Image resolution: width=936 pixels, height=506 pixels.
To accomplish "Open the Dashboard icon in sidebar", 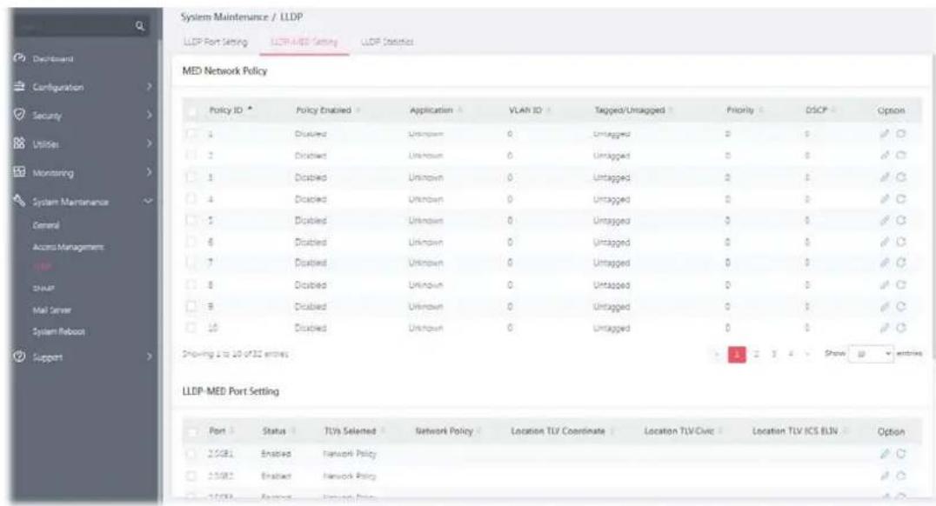I will pos(20,58).
